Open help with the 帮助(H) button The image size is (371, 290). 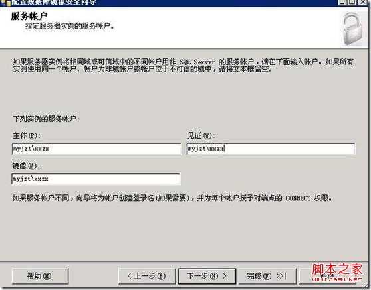pyautogui.click(x=40, y=276)
